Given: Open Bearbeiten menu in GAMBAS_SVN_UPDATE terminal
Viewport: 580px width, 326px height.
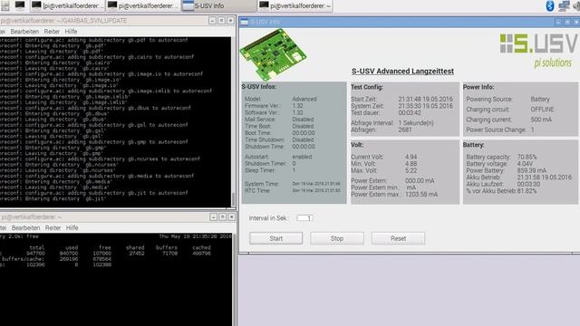Looking at the screenshot, I should [x=24, y=32].
